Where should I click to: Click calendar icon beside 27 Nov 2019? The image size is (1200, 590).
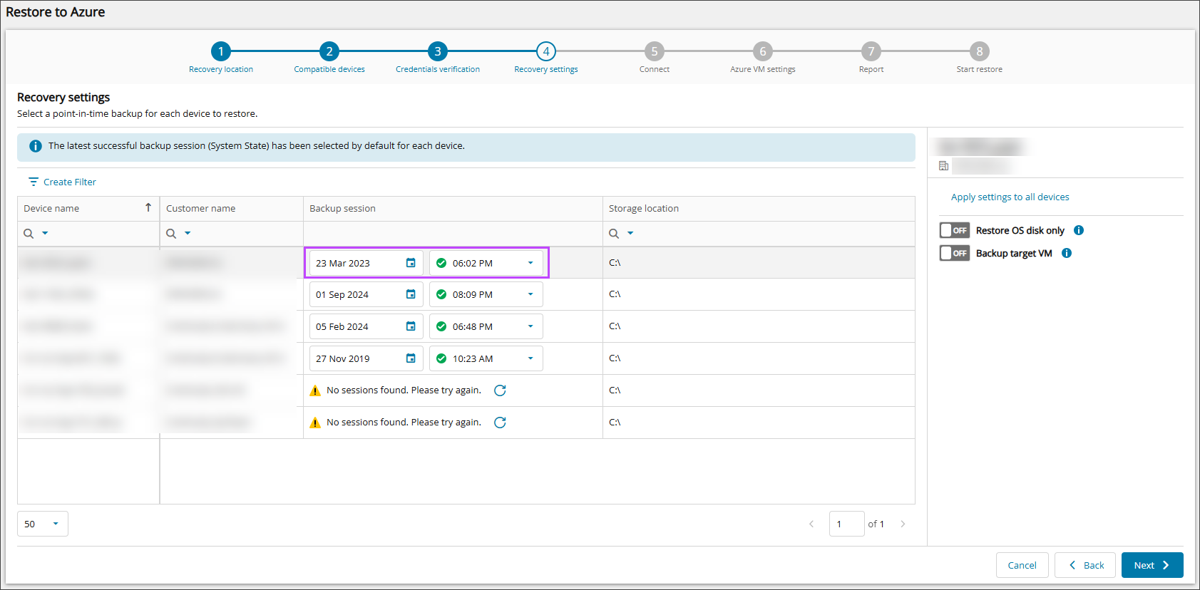(x=411, y=358)
